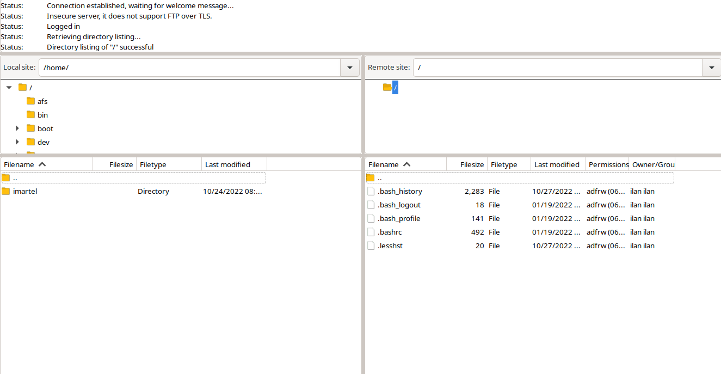Click the .lesshst file icon
The height and width of the screenshot is (374, 721).
371,246
